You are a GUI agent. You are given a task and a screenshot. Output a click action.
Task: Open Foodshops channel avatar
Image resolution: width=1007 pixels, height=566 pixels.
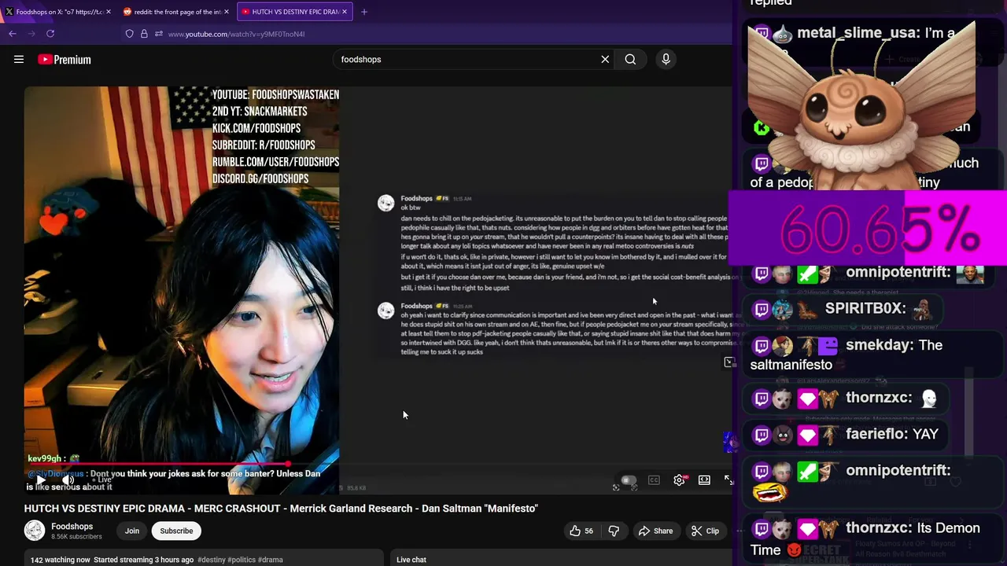click(35, 531)
